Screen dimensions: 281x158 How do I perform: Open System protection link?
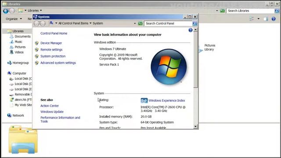(x=53, y=56)
